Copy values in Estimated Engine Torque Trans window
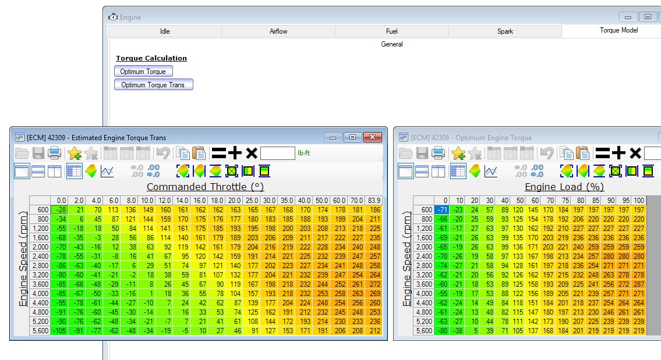The height and width of the screenshot is (360, 661). click(x=182, y=153)
